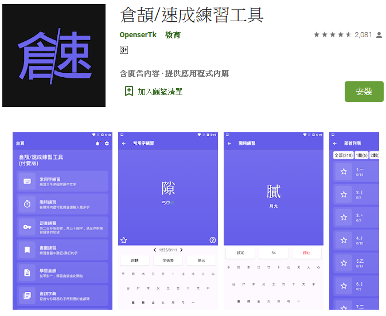Click the wishlist bookmark icon

(x=129, y=91)
